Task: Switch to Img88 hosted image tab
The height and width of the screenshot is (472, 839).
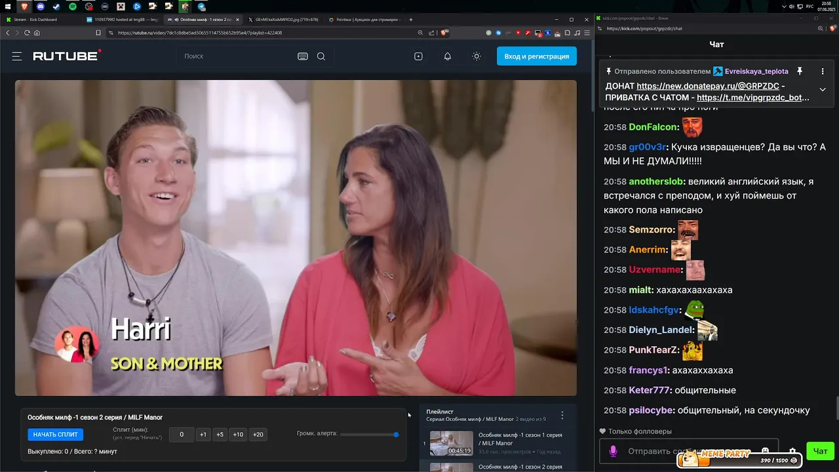Action: [122, 20]
